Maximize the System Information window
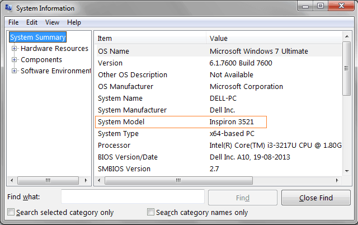The width and height of the screenshot is (358, 225). click(x=321, y=6)
